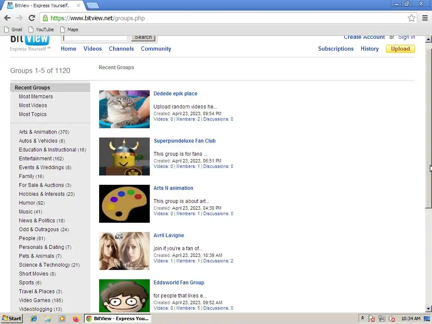Select Recent Groups in the sidebar
The height and width of the screenshot is (324, 432).
pos(50,88)
